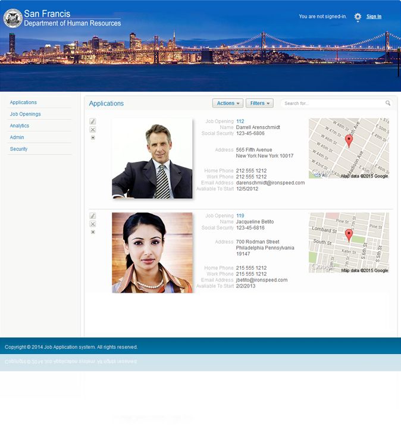Click the name Darrell Arenschmidt

point(258,127)
